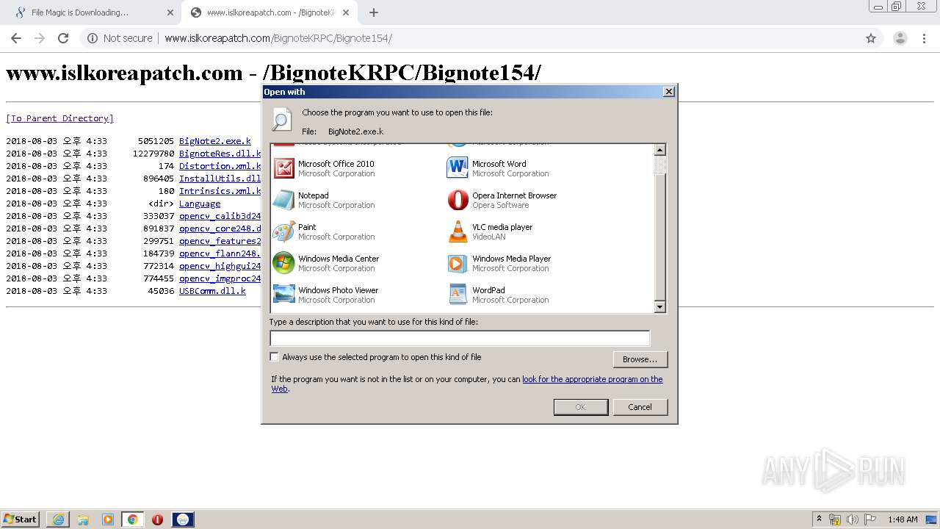
Task: Click the Open with dialog taskbar item
Action: tap(183, 519)
